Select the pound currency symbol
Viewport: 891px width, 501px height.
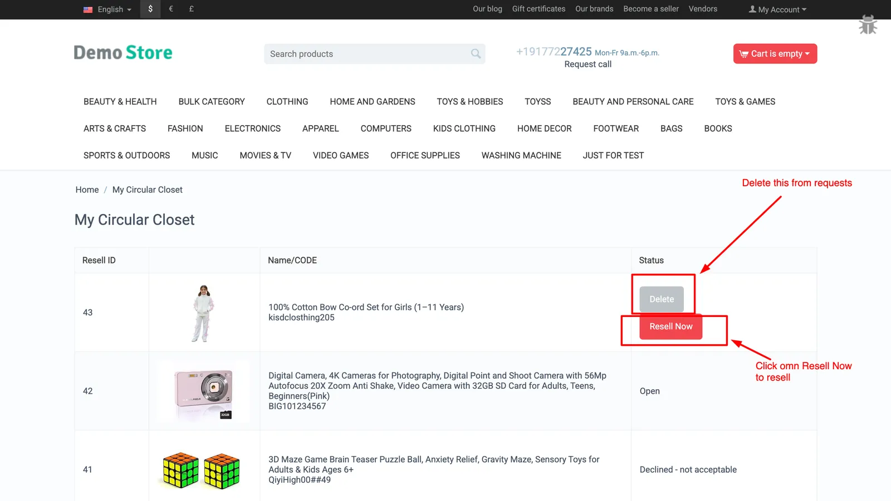192,9
